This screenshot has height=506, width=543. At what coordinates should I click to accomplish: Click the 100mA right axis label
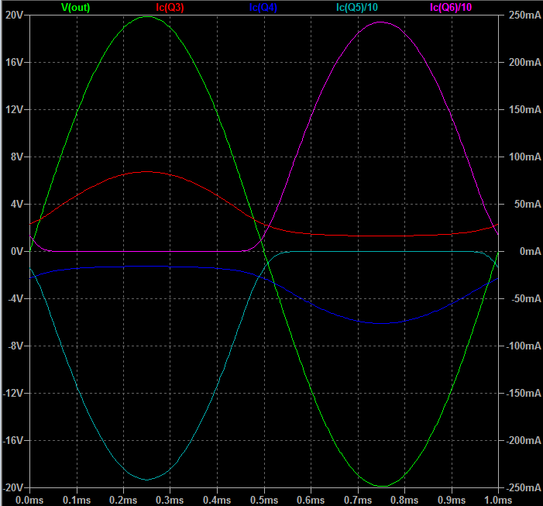(x=524, y=157)
